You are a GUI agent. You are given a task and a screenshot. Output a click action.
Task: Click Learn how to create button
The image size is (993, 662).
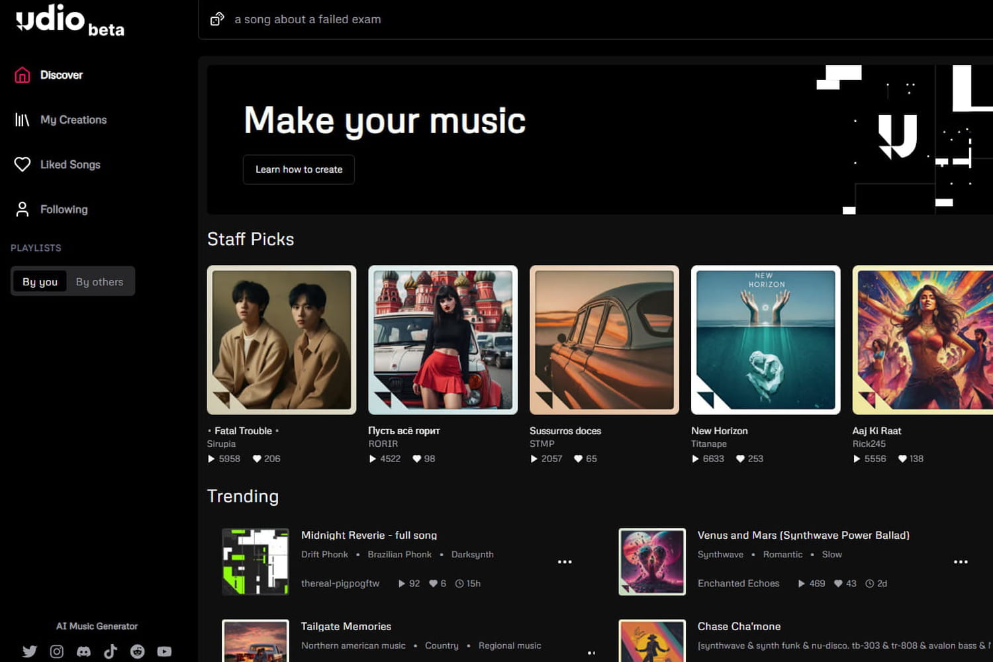click(299, 169)
